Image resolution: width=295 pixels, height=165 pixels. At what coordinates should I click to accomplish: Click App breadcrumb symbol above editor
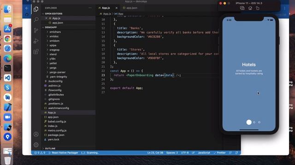(x=119, y=14)
